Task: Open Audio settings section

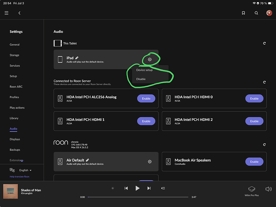Action: [x=13, y=129]
